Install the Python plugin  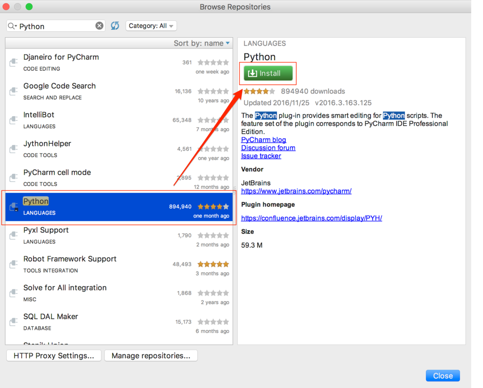point(268,73)
